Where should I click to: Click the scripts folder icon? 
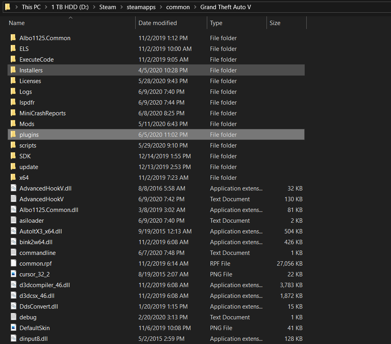point(13,145)
